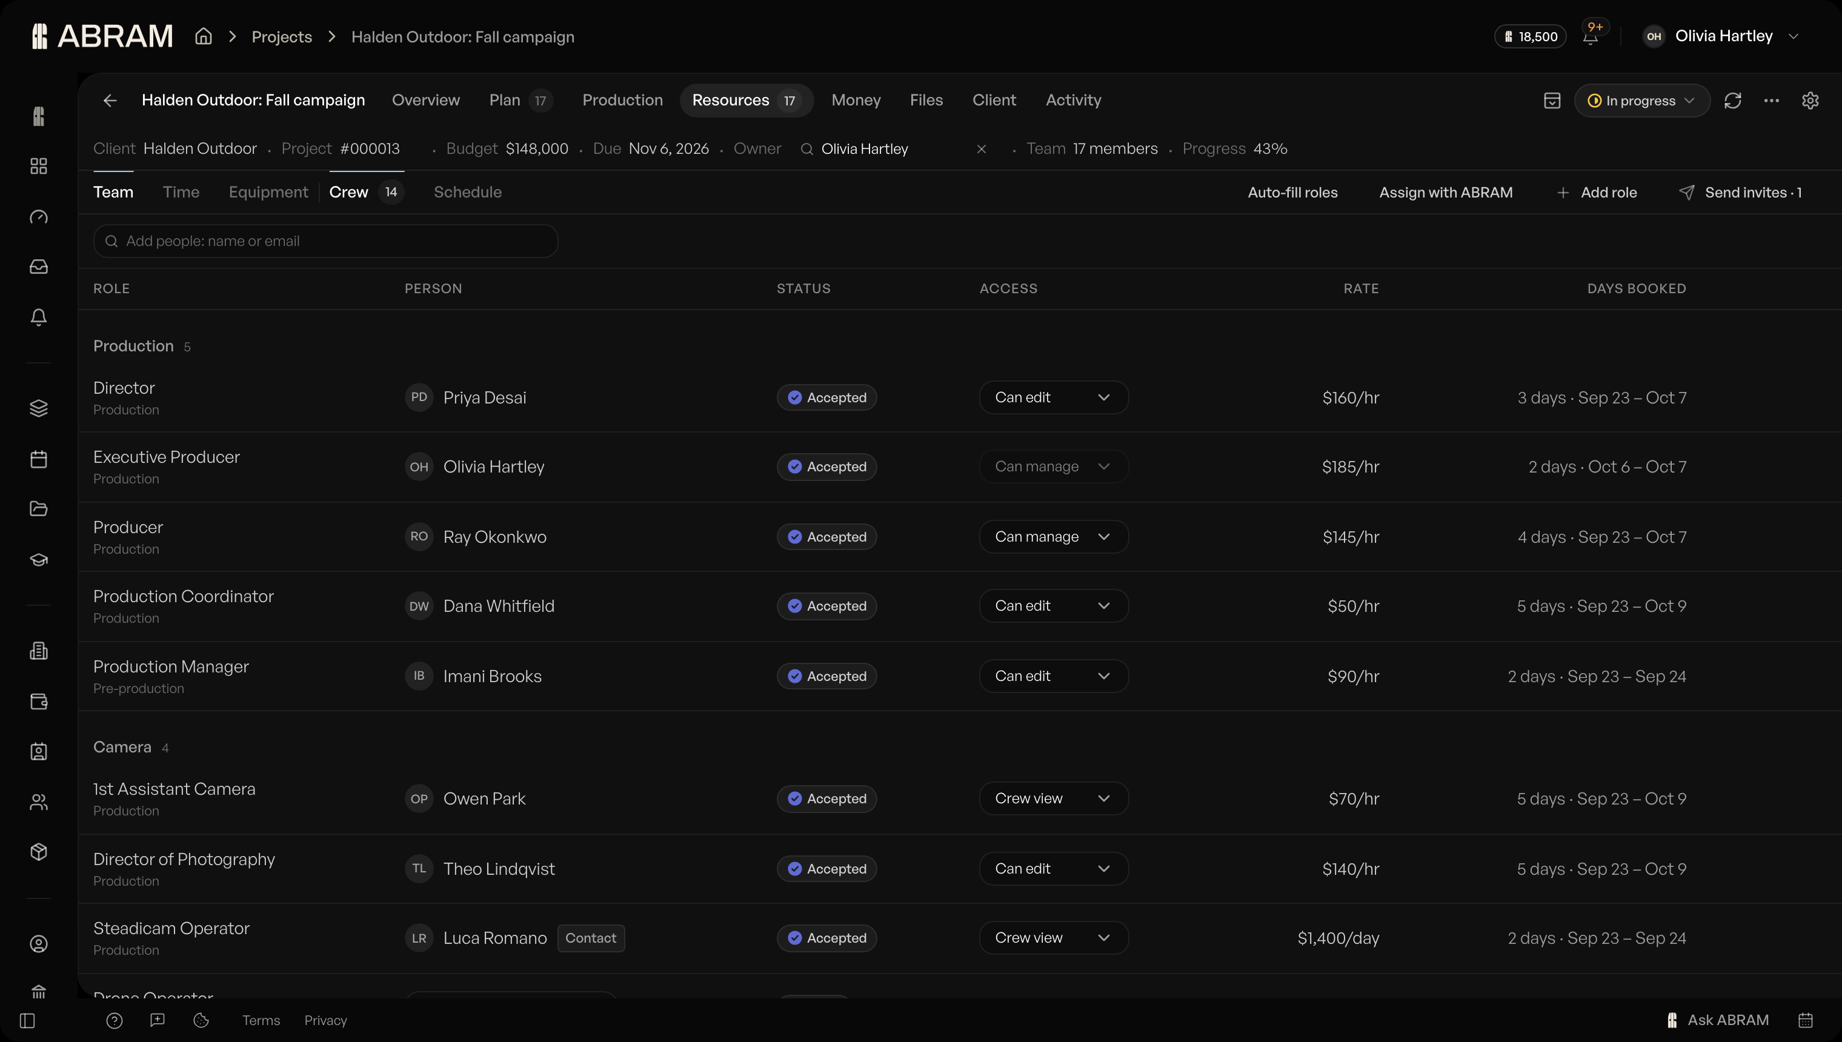
Task: Open the feedback chat icon in footer
Action: [x=158, y=1021]
